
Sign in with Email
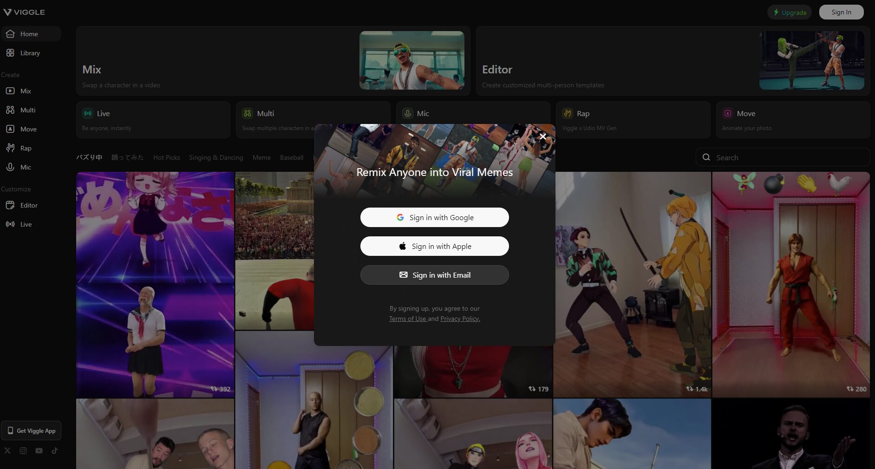(x=435, y=275)
